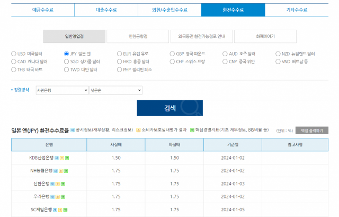
Task: Select CNY 중국 위안 radio button
Action: click(226, 62)
